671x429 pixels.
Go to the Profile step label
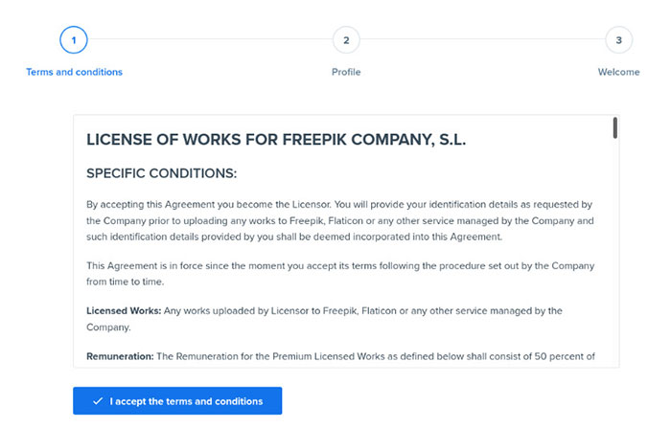point(346,72)
